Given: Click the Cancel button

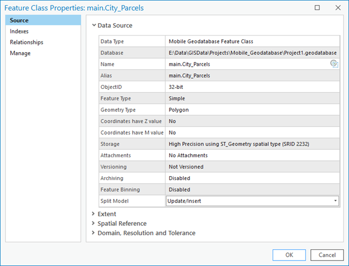Looking at the screenshot, I should pyautogui.click(x=327, y=255).
